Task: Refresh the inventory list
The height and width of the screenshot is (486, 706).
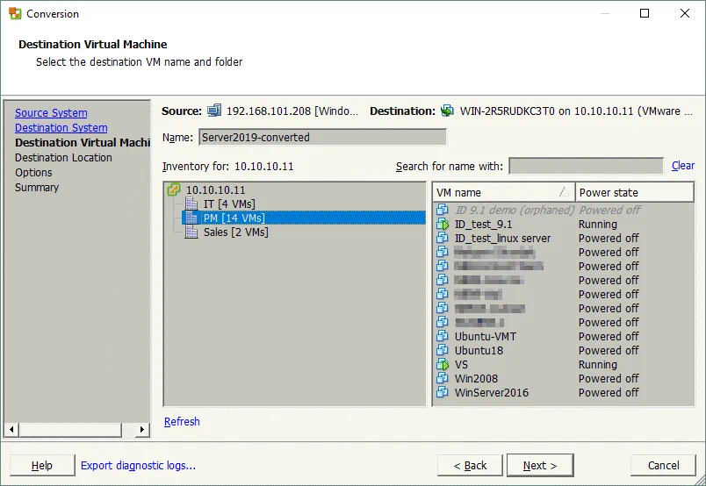Action: [x=182, y=422]
